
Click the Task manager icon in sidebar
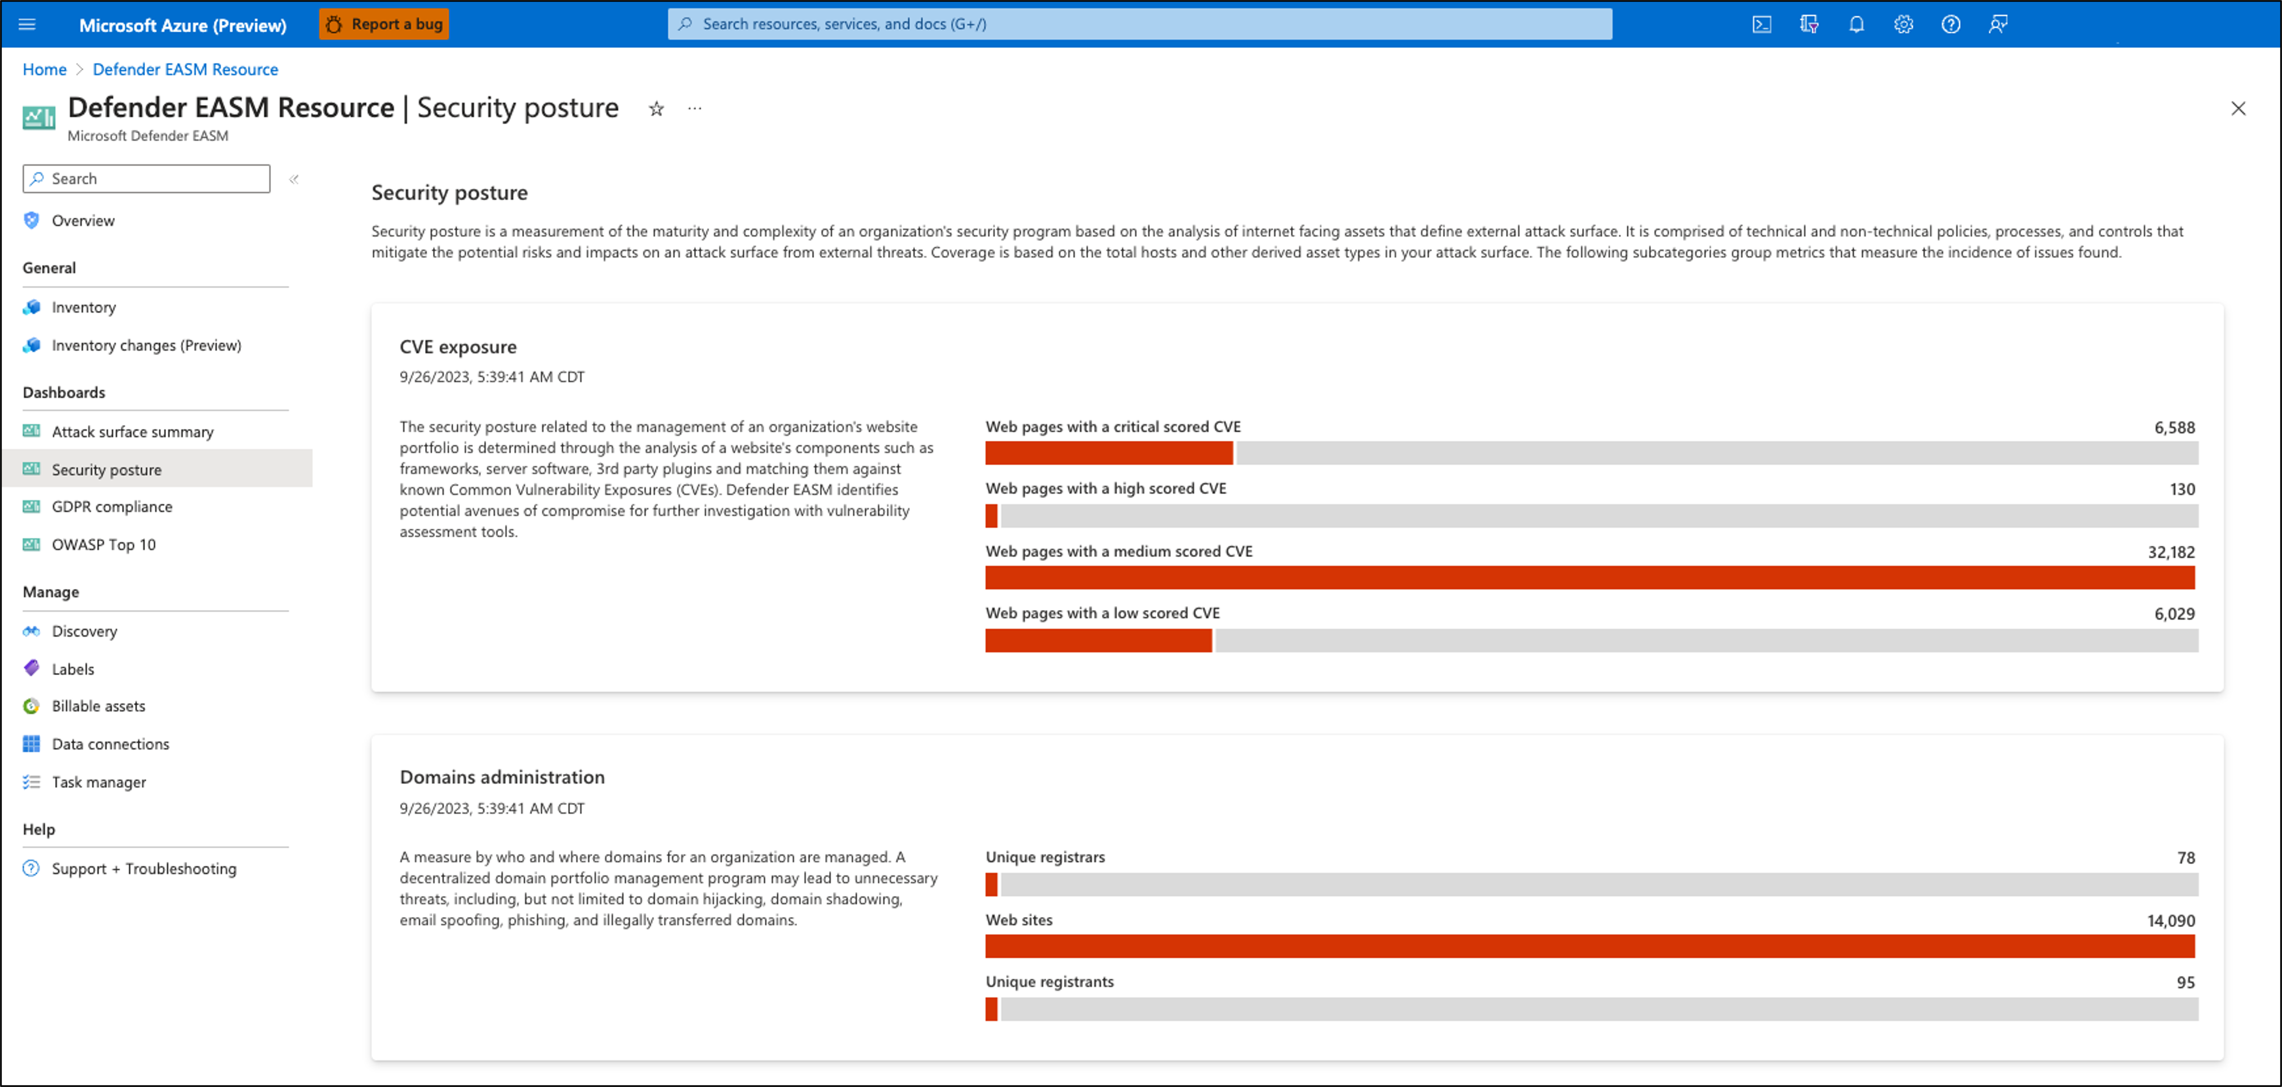tap(32, 782)
